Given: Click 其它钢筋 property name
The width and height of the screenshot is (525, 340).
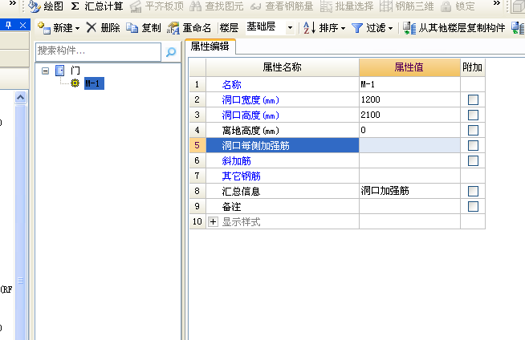Looking at the screenshot, I should click(x=242, y=176).
